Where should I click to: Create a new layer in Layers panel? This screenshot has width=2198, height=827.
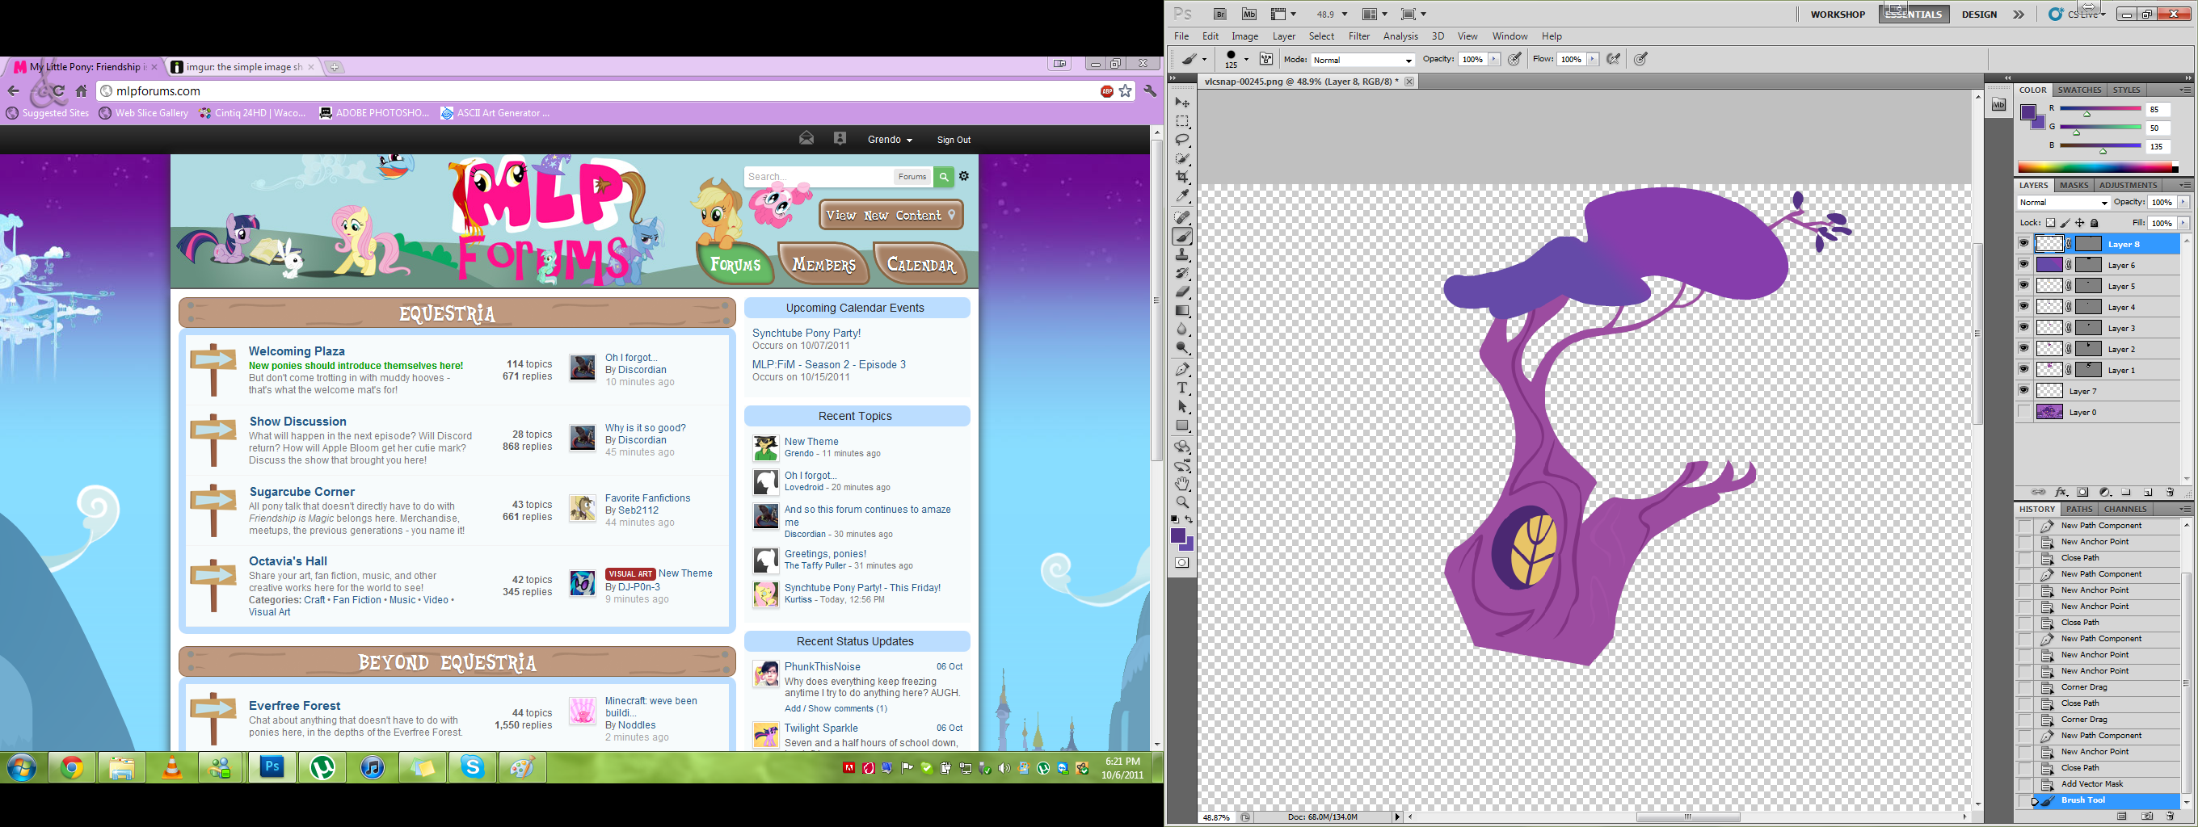pyautogui.click(x=2149, y=493)
